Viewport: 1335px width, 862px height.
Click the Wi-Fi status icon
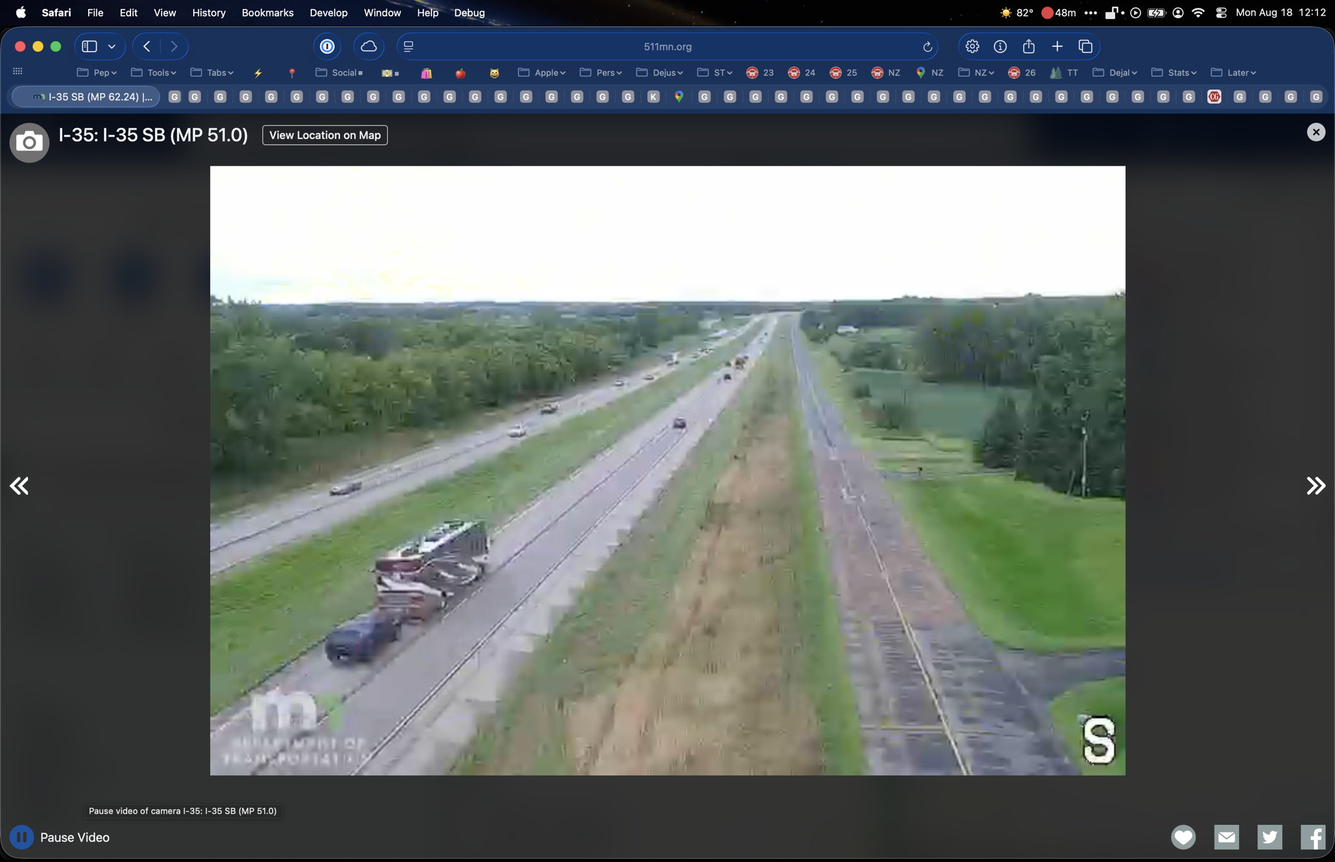[1198, 12]
